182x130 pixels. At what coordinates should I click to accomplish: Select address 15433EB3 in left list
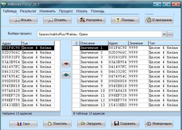pyautogui.click(x=11, y=105)
